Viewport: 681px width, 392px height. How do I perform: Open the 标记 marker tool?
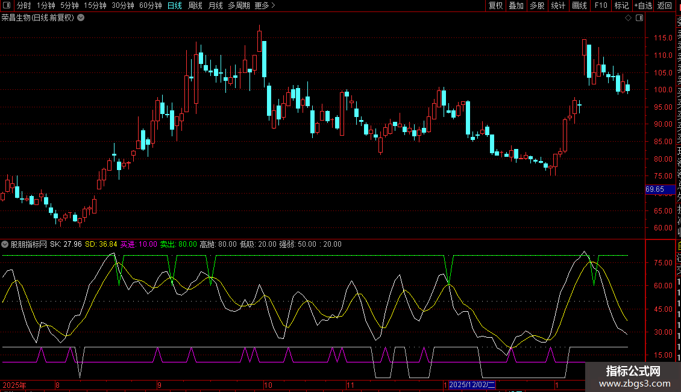(x=621, y=6)
